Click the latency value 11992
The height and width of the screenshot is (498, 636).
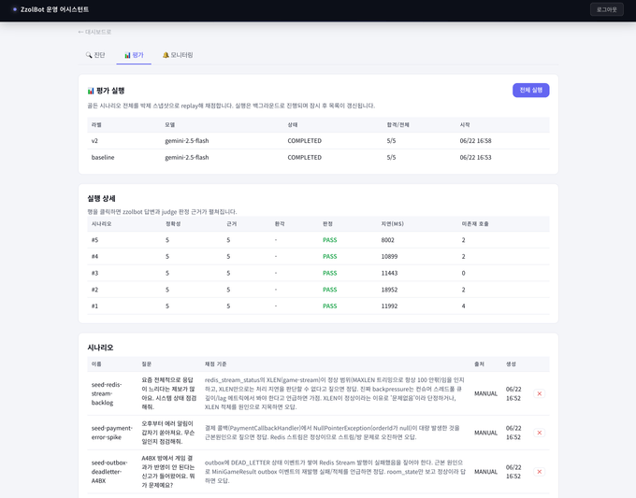pyautogui.click(x=389, y=306)
